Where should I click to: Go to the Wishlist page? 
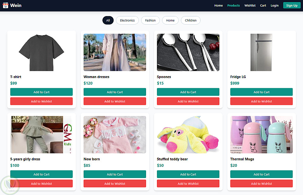pyautogui.click(x=250, y=5)
